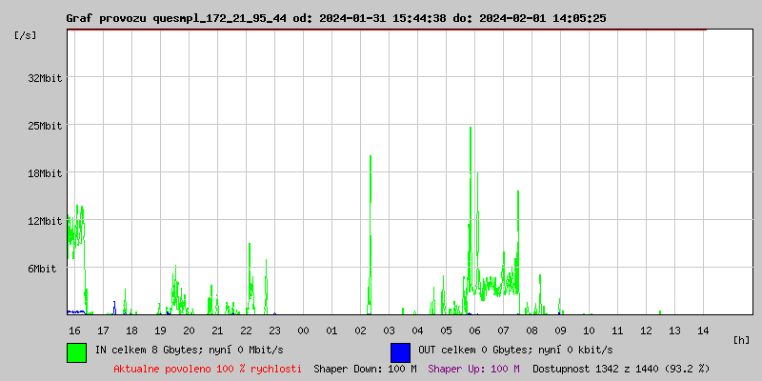
Task: Click the green IN legend color box
Action: (x=76, y=351)
